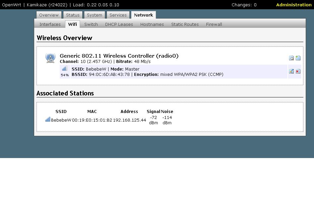
Task: Click the Changes: 0 indicator
Action: [x=244, y=5]
